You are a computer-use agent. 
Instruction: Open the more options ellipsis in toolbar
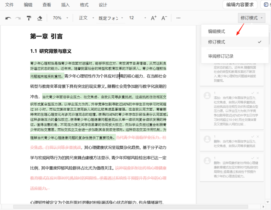[x=178, y=18]
